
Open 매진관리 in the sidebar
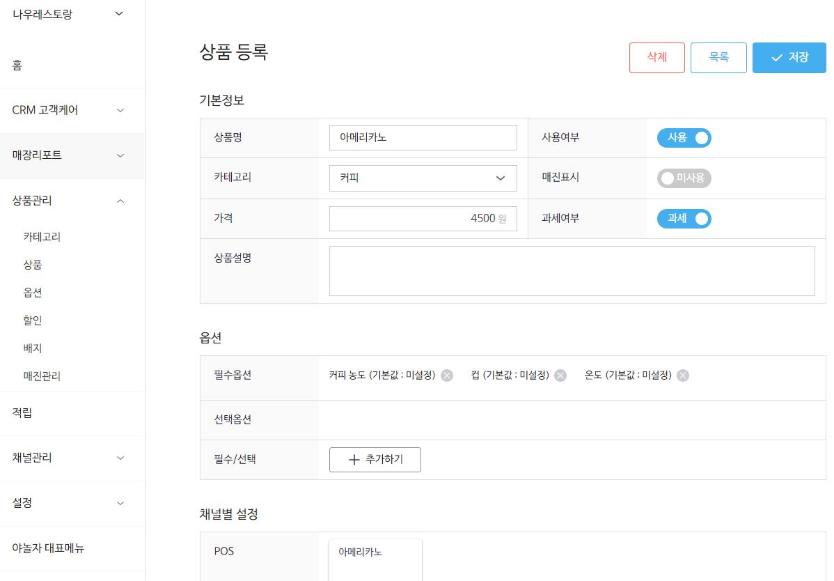(x=42, y=376)
